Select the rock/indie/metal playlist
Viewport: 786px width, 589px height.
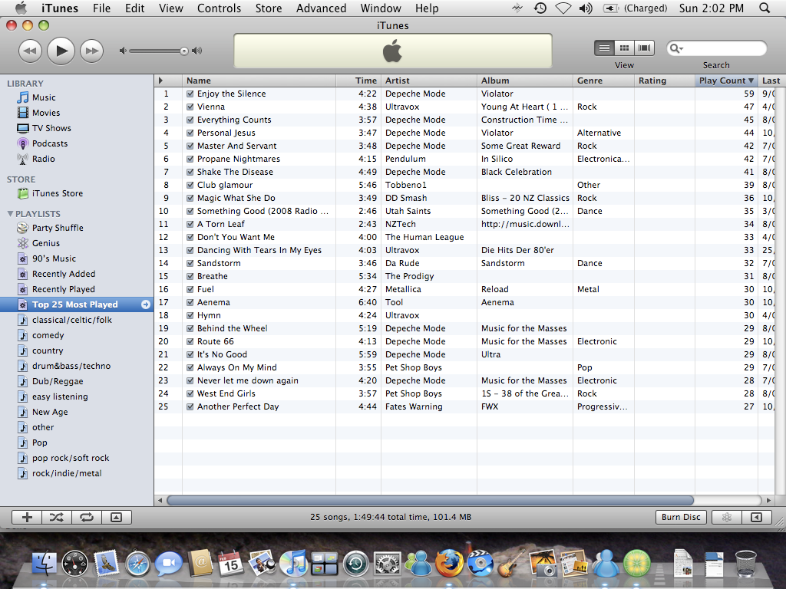coord(77,473)
